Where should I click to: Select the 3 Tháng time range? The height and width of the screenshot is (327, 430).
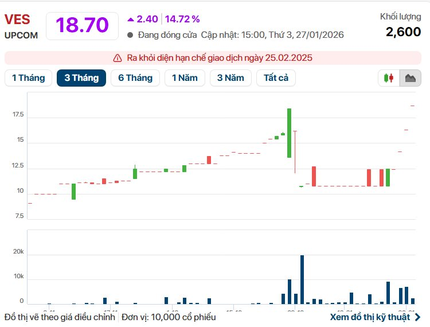pyautogui.click(x=81, y=78)
